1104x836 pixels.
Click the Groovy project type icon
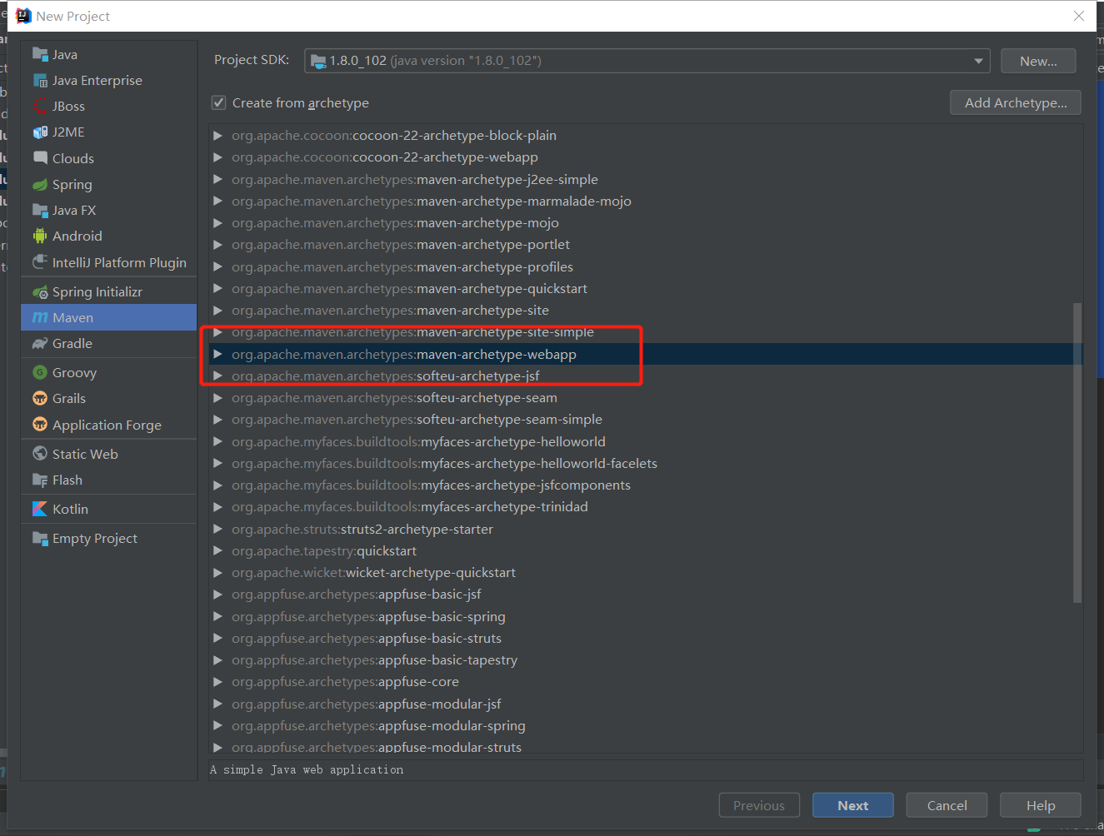click(40, 373)
